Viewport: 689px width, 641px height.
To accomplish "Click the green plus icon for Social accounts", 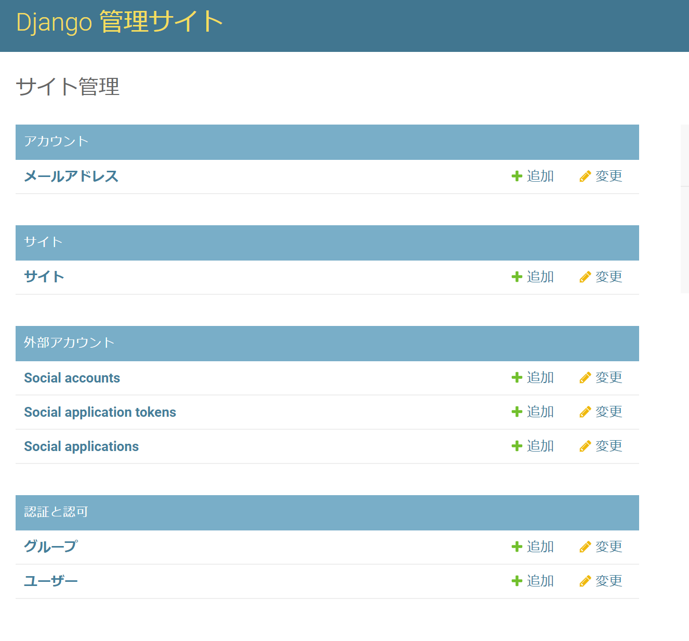I will [516, 378].
